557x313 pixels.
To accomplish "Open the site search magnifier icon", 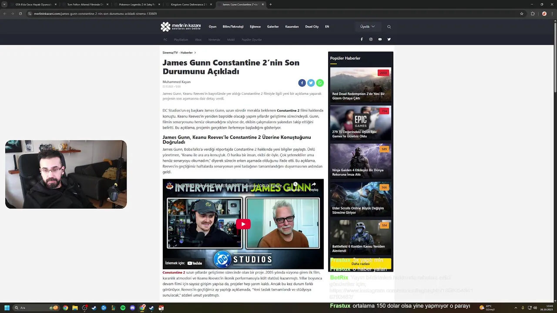I will 389,27.
